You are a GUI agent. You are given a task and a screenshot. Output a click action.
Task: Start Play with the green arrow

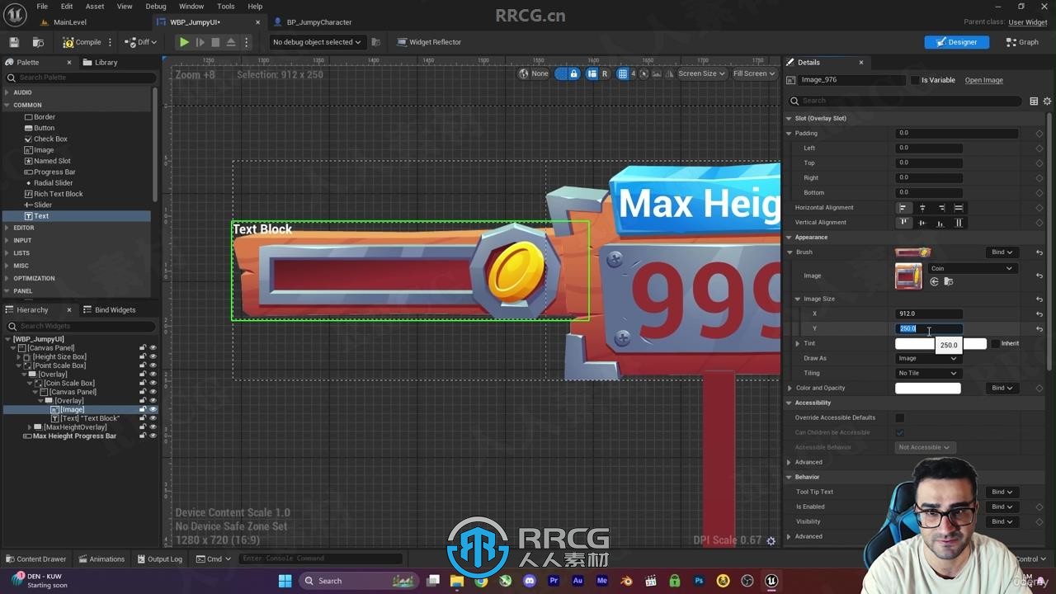[x=184, y=42]
